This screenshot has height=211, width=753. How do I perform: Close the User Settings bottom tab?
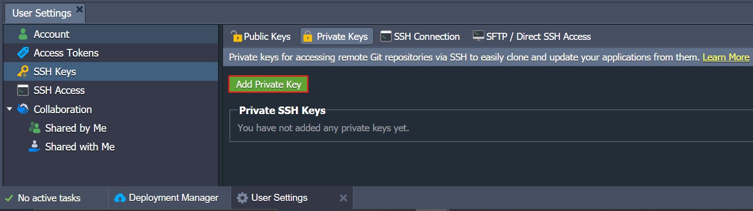click(x=343, y=198)
